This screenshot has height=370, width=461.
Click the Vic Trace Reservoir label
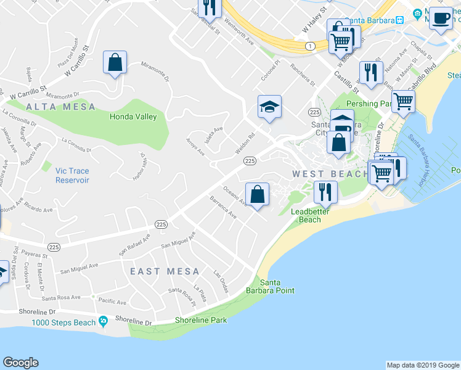(x=72, y=176)
